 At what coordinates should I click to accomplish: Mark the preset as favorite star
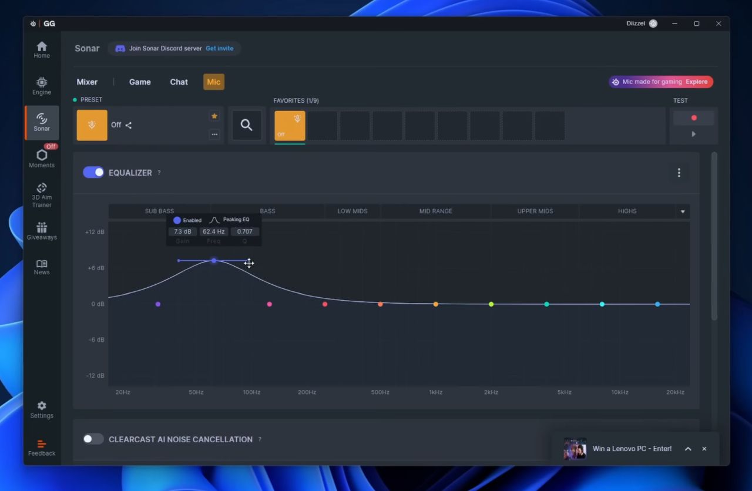coord(214,116)
